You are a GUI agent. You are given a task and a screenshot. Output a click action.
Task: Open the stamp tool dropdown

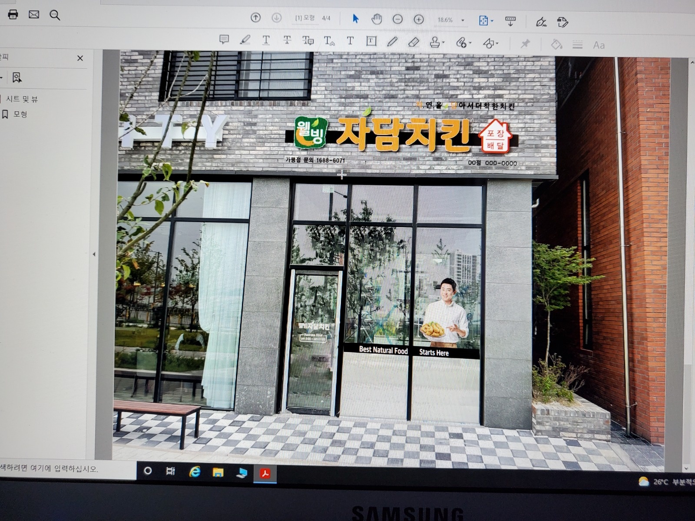coord(436,42)
